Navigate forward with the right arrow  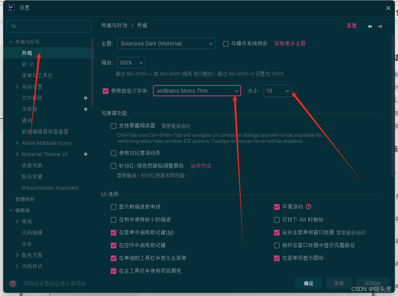[x=380, y=26]
